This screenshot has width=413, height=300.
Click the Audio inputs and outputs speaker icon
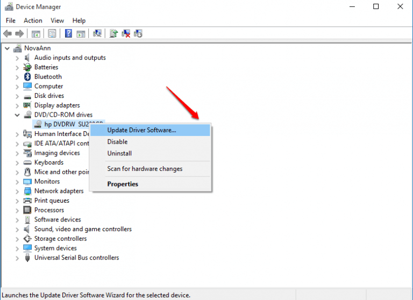pyautogui.click(x=27, y=58)
